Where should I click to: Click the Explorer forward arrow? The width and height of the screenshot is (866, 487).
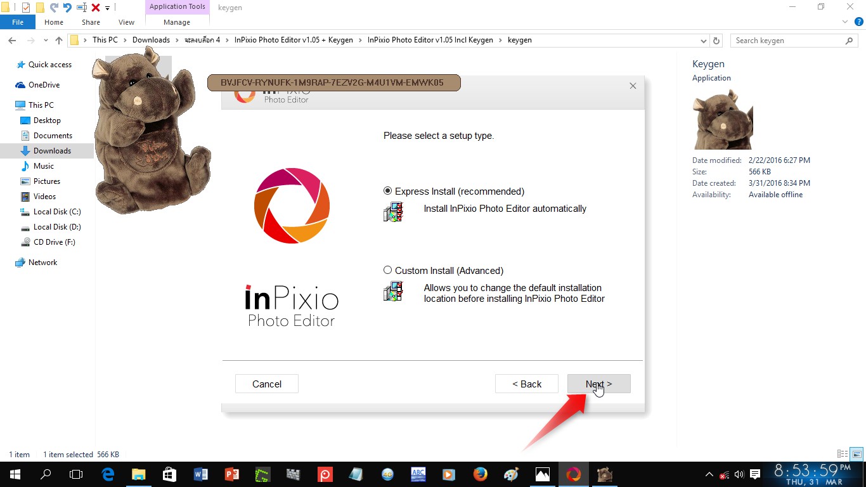(x=30, y=41)
